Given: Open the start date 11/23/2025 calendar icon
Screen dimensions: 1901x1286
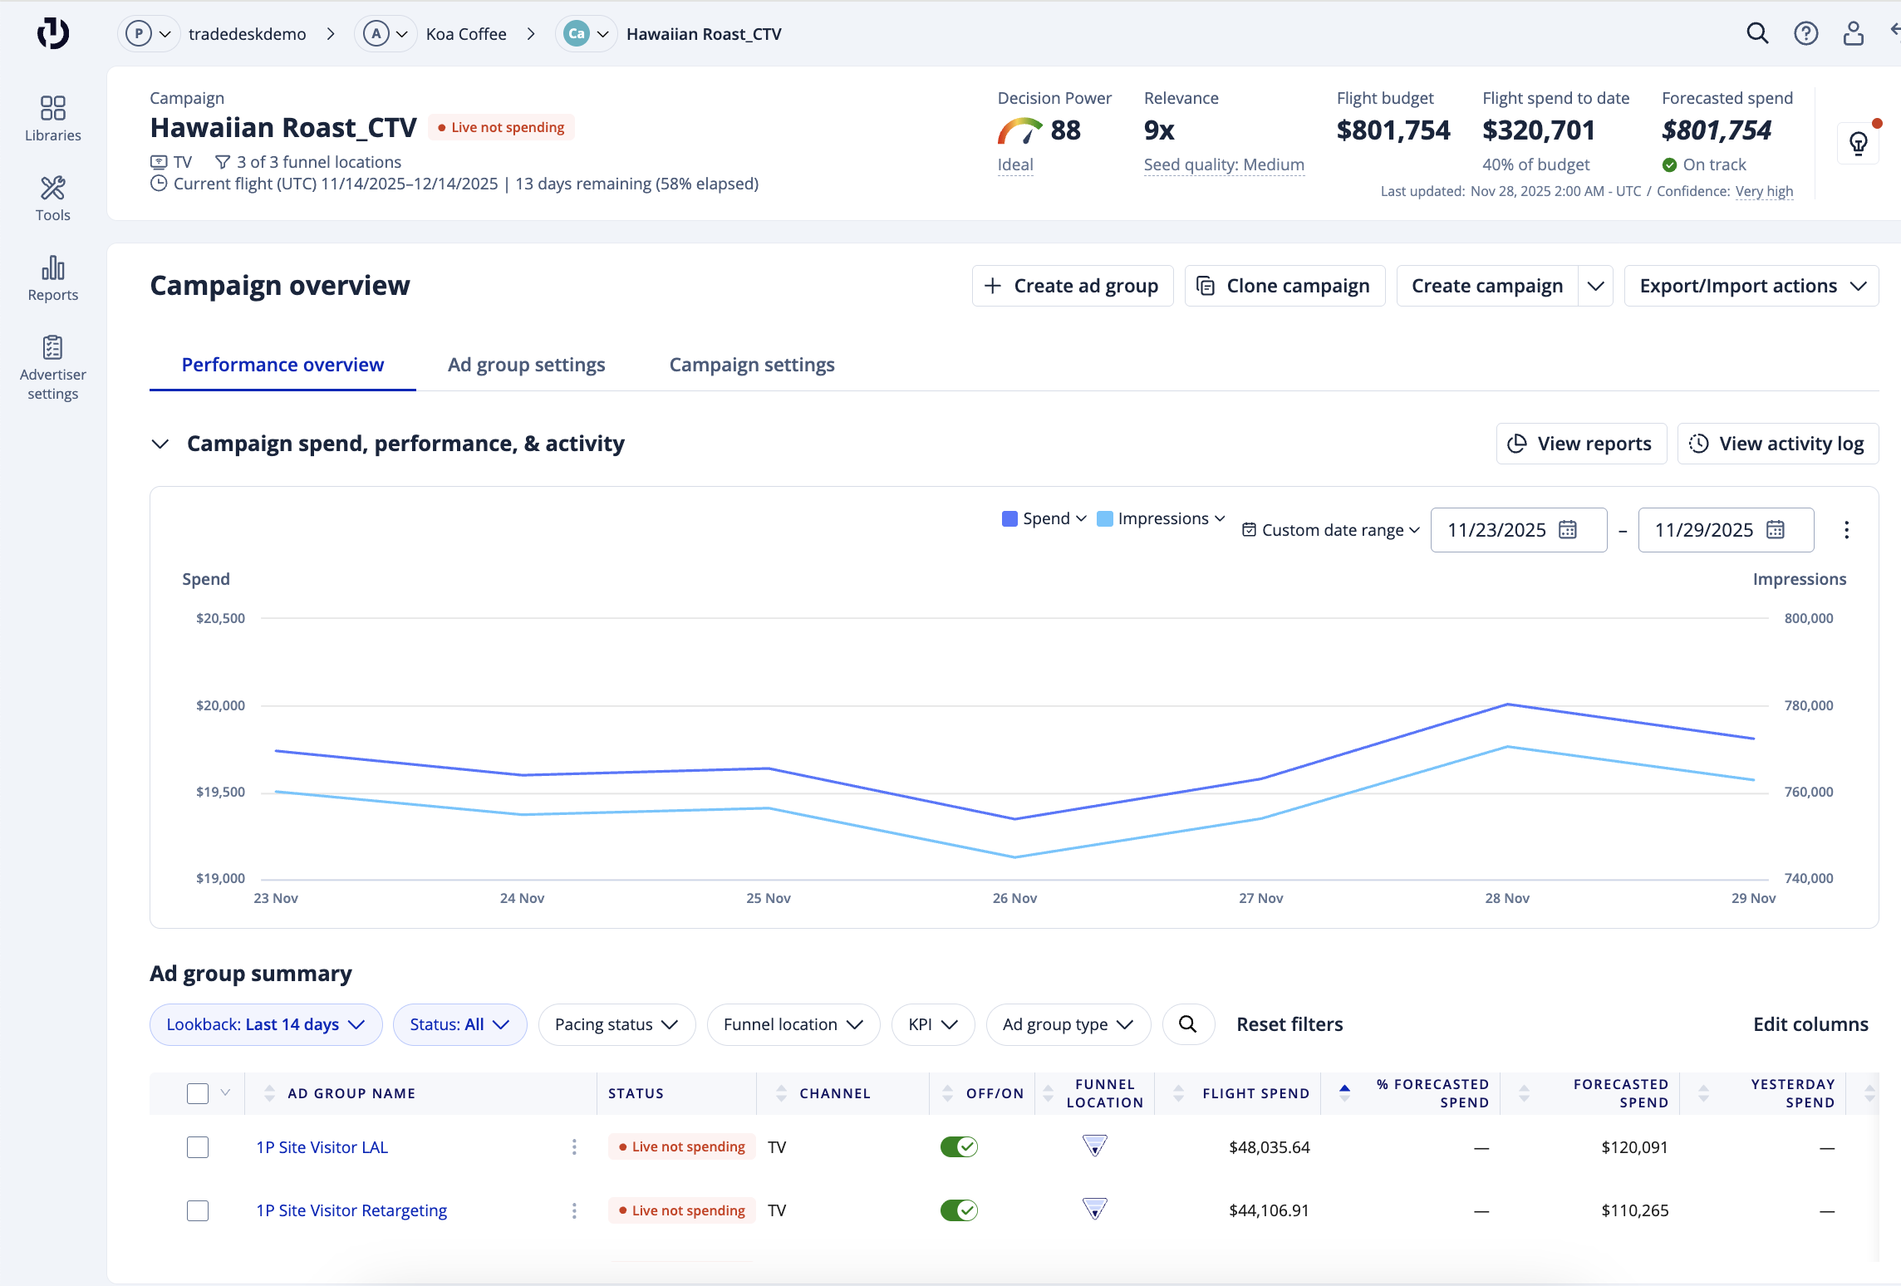Looking at the screenshot, I should pos(1568,530).
